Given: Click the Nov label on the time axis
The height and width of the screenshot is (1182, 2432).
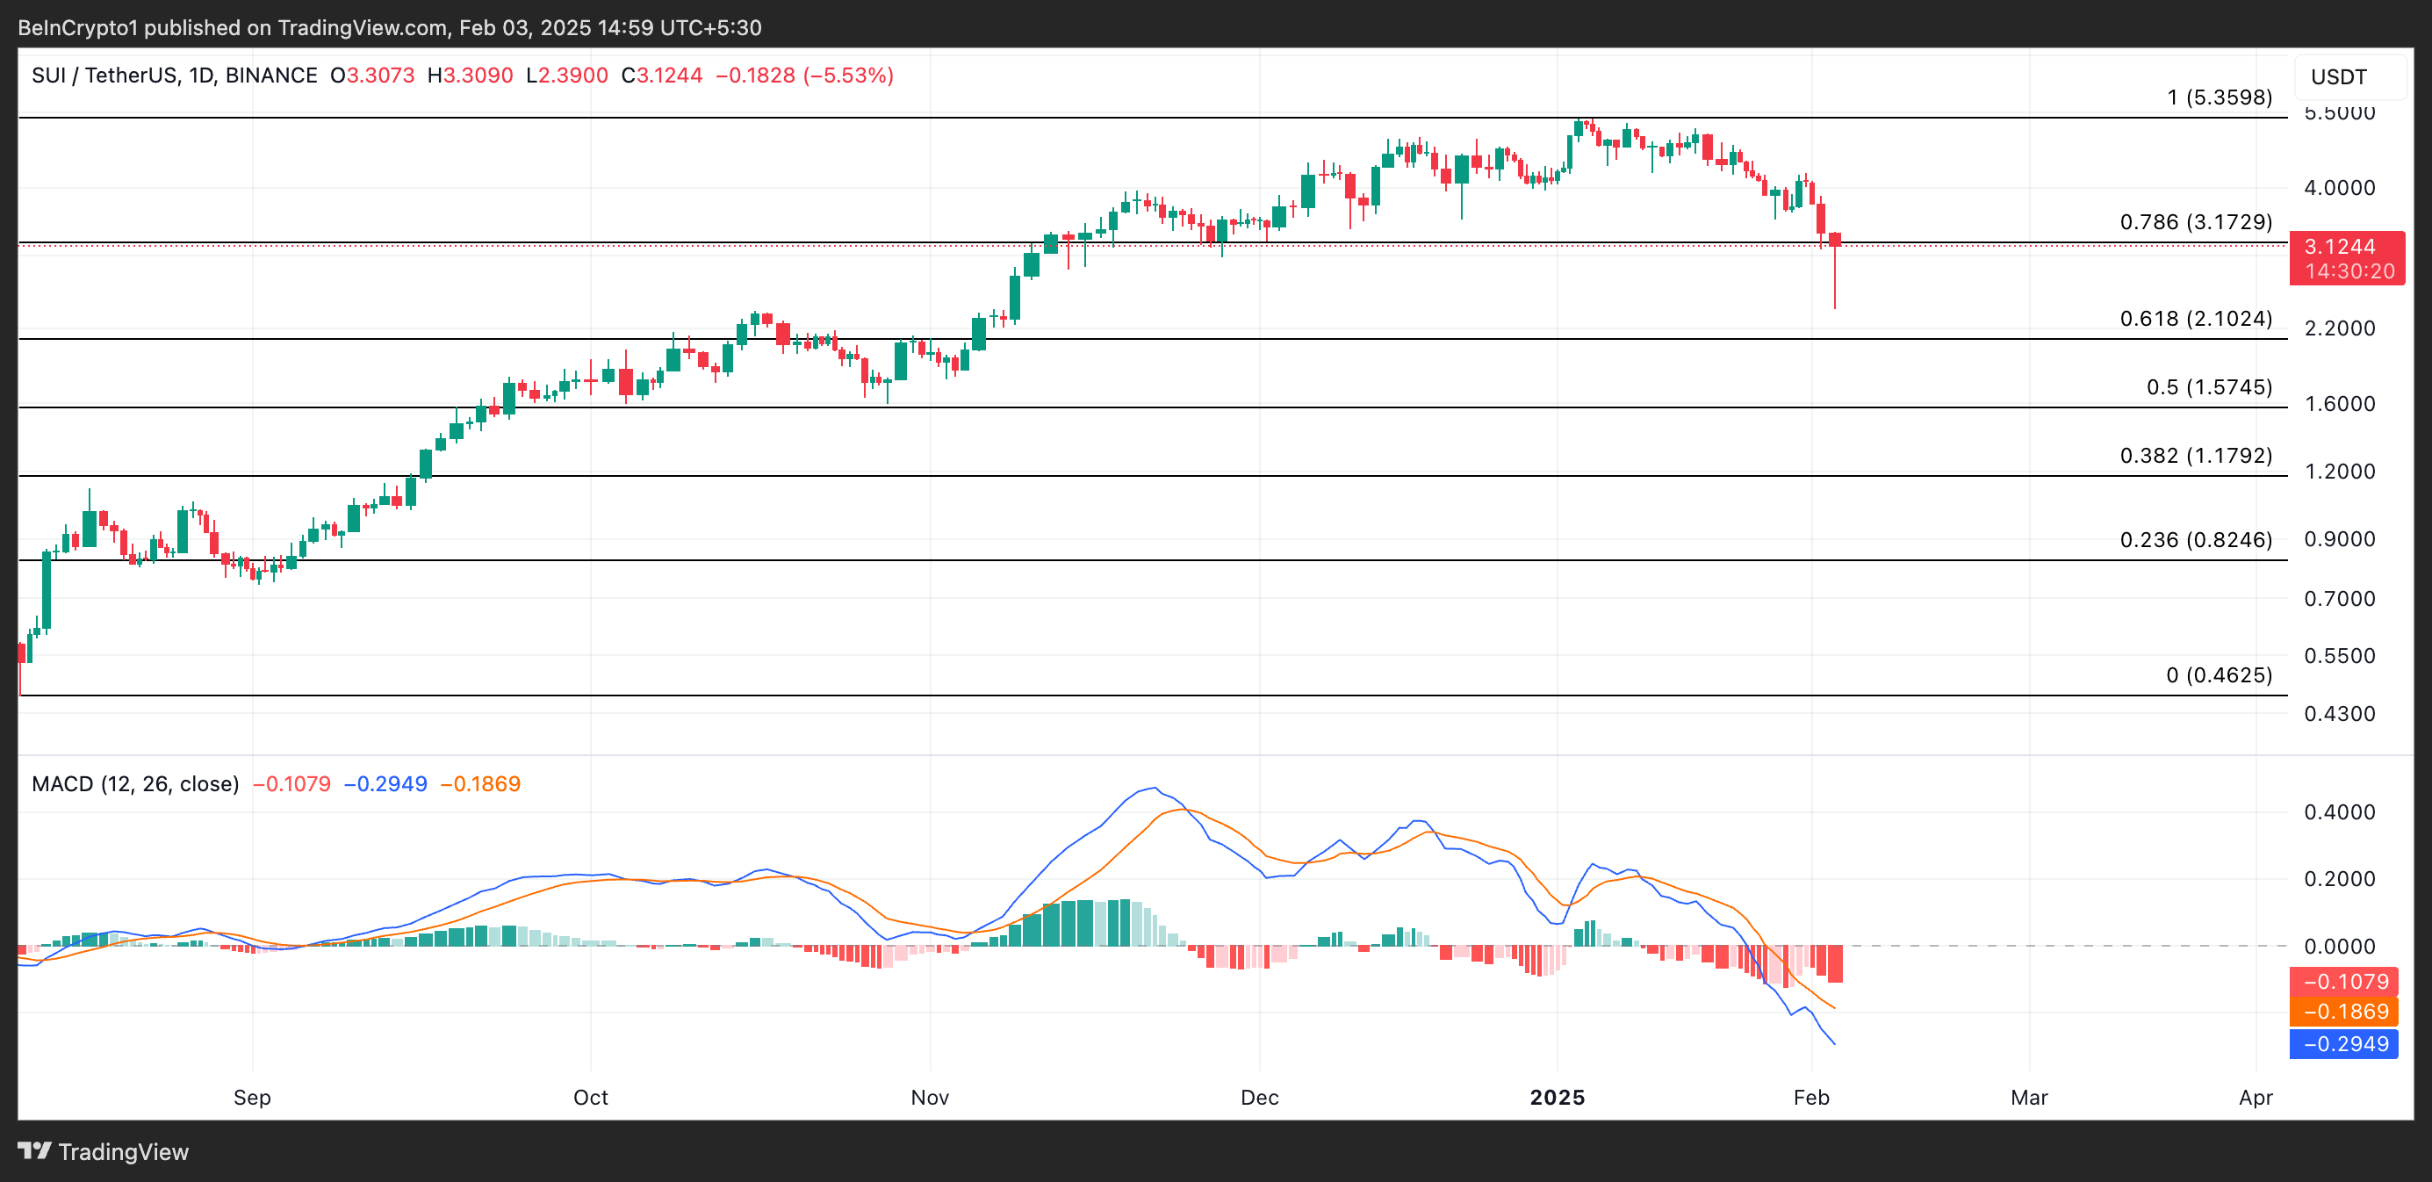Looking at the screenshot, I should tap(929, 1097).
